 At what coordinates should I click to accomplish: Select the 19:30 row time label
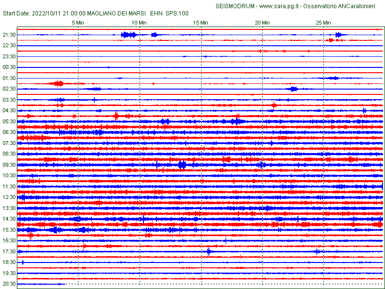tap(9, 273)
